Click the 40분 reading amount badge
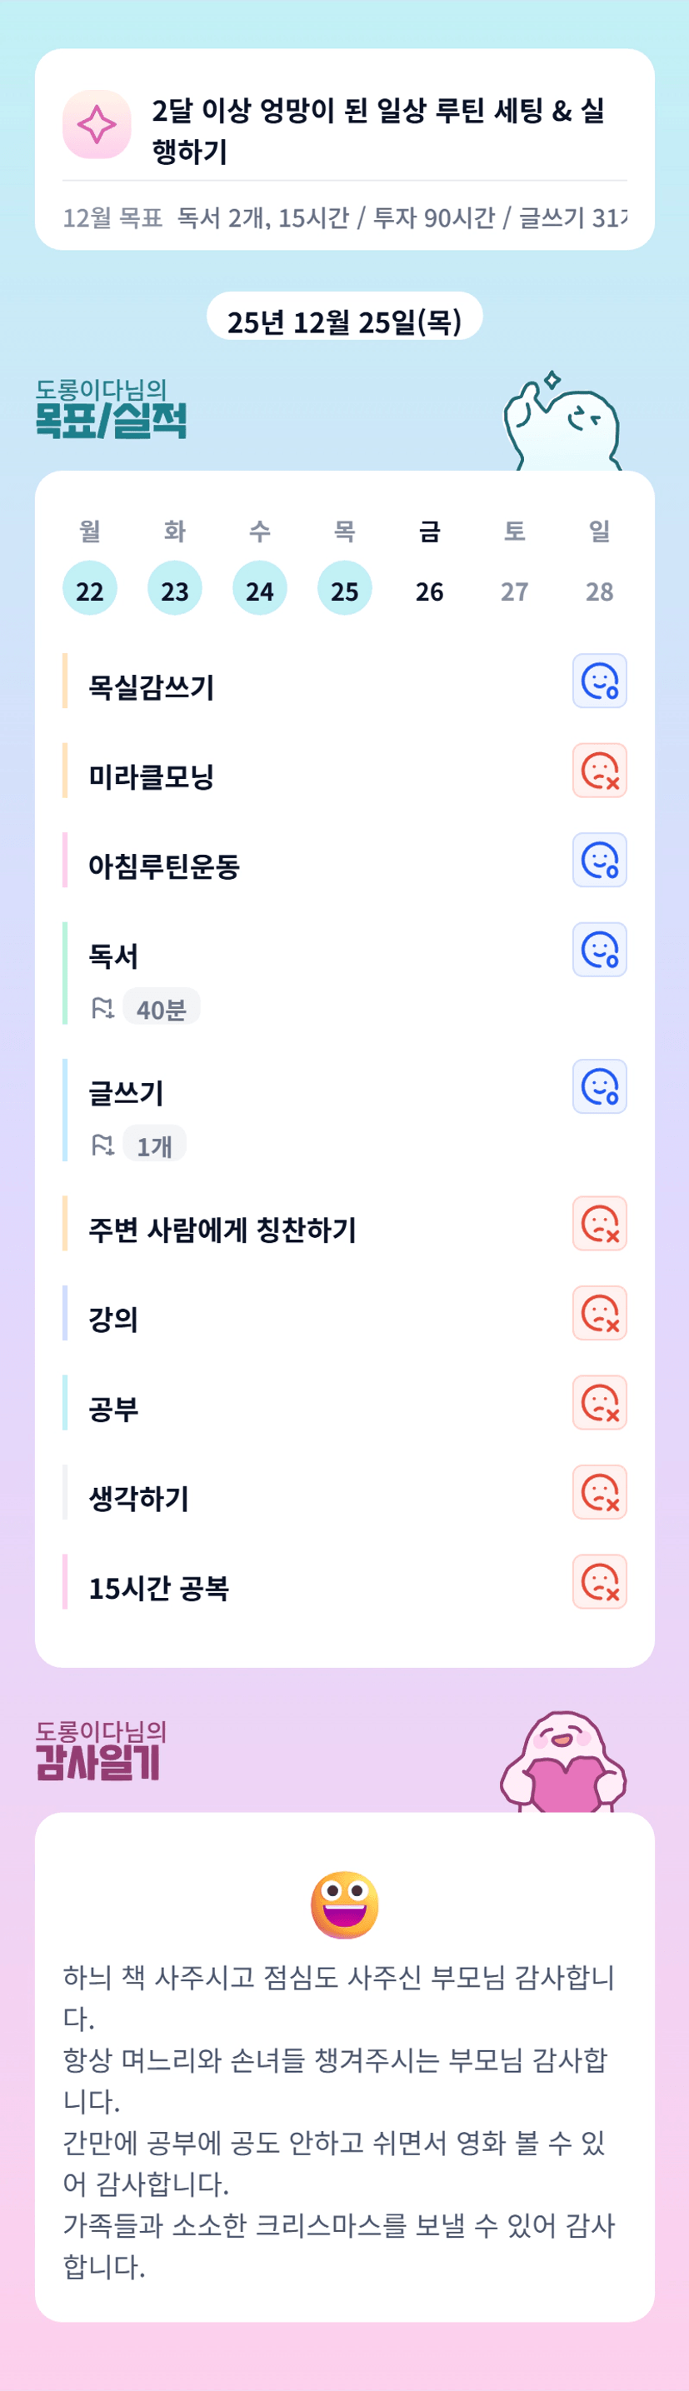The image size is (689, 2391). 162,1008
